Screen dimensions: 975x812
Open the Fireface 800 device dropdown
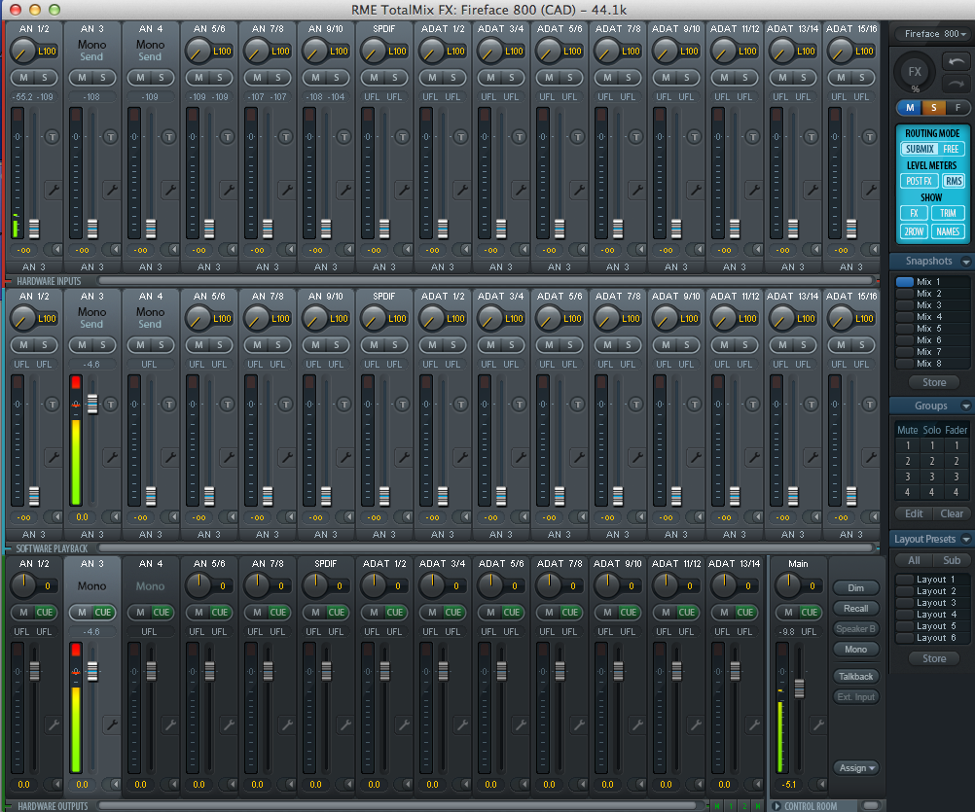(934, 33)
